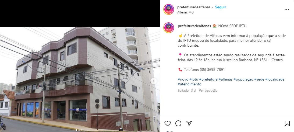Viewport: 294px width, 132px height.
Task: Open more options three-dot menu
Action: (287, 9)
